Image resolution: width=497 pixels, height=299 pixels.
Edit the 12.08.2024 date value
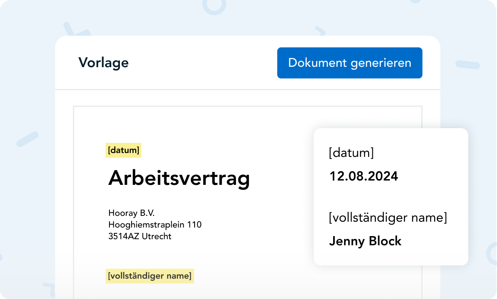point(364,176)
